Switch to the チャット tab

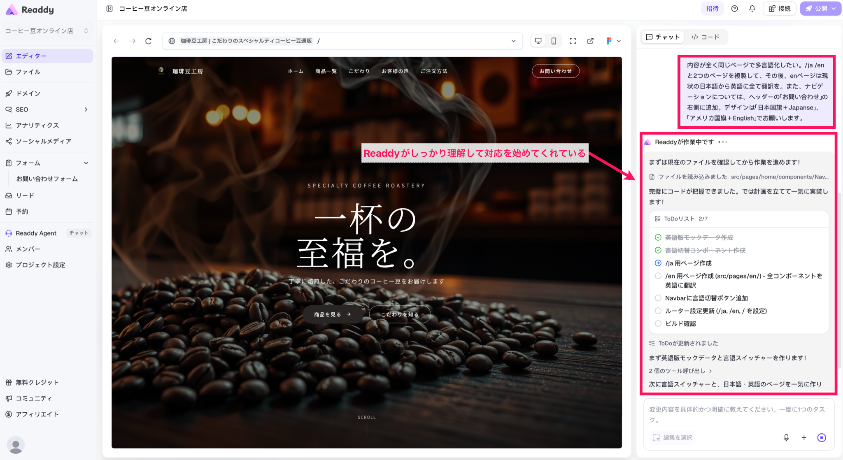click(663, 37)
